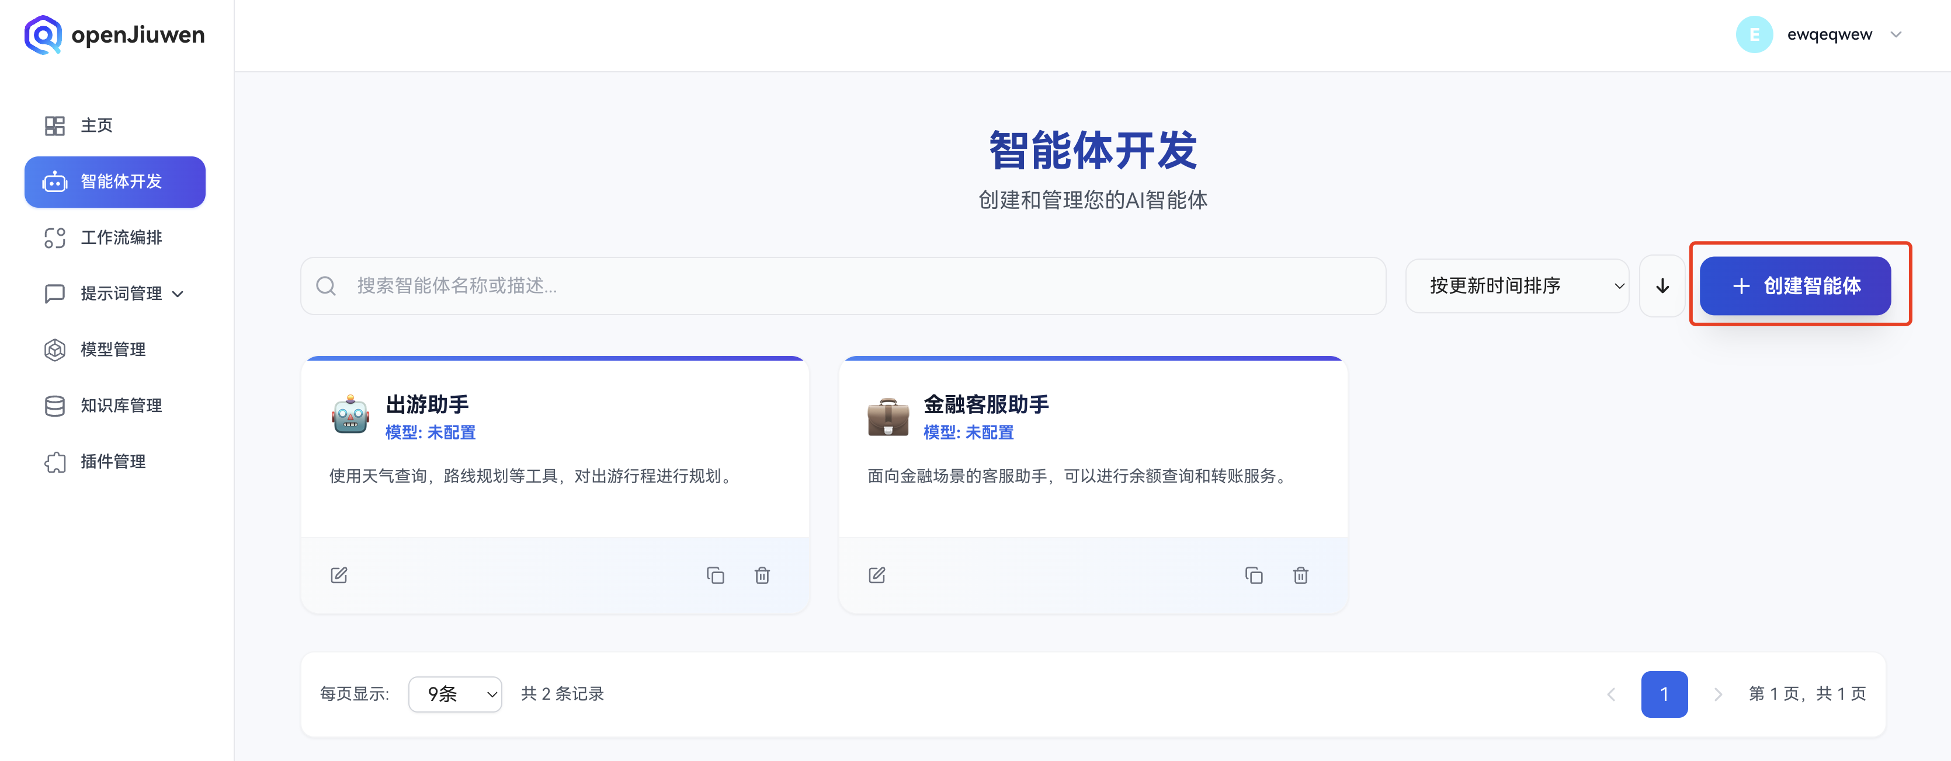Open the per-page count dropdown showing 9条
Screen dimensions: 1951x761
(x=454, y=694)
